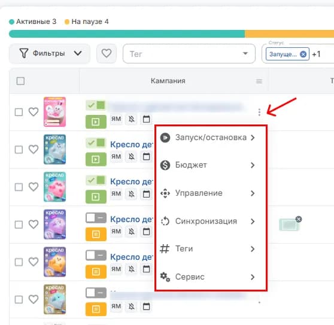
Task: Enable the fourth campaign's gray switch
Action: point(96,218)
